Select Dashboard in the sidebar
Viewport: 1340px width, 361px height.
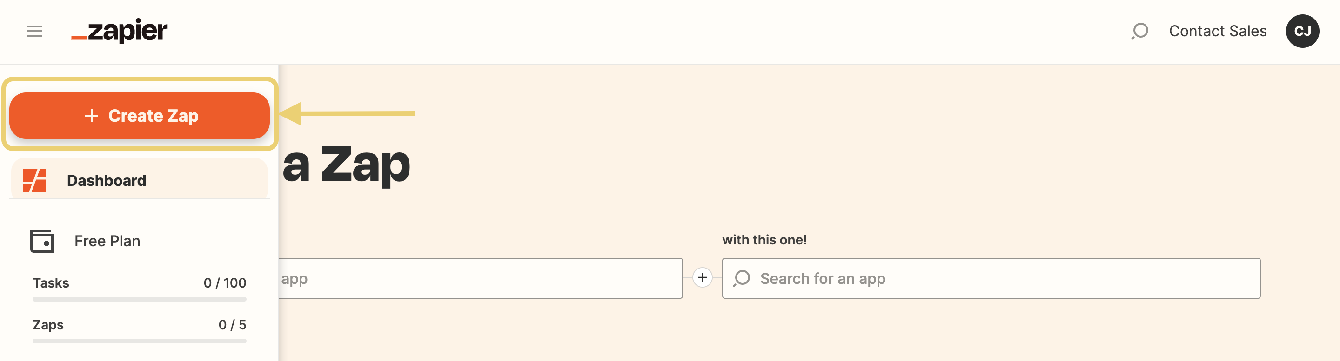click(107, 181)
